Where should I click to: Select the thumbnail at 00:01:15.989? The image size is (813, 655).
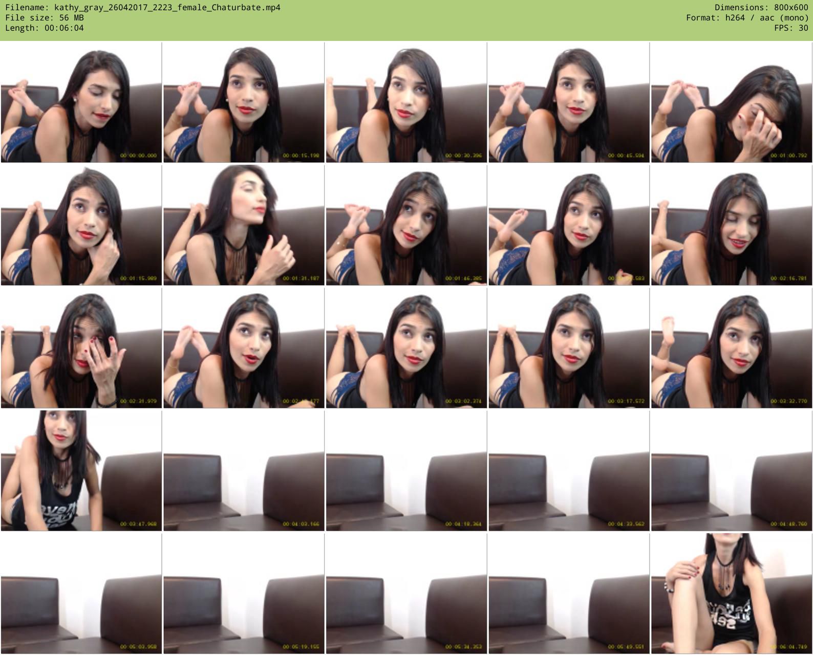[x=81, y=225]
